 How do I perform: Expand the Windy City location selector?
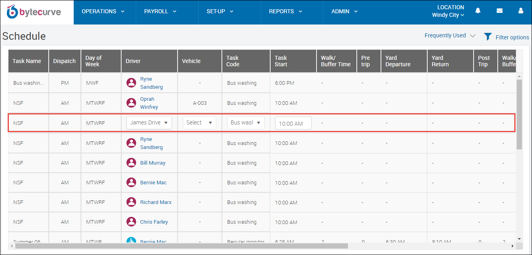(448, 15)
